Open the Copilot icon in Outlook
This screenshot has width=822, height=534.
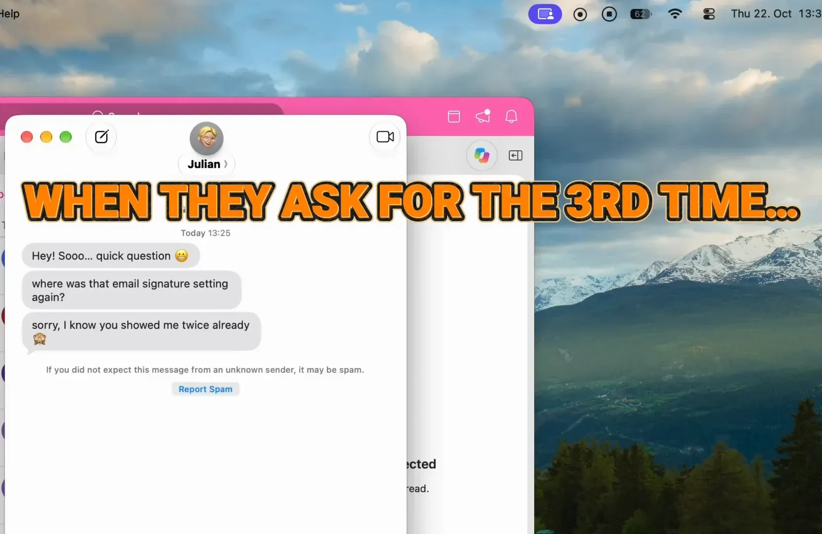482,155
